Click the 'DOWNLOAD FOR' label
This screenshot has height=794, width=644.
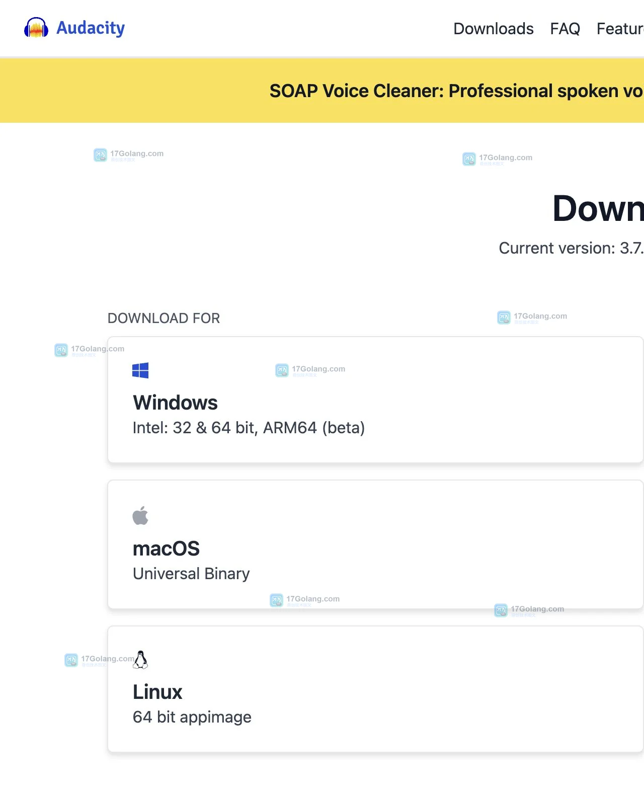tap(164, 318)
